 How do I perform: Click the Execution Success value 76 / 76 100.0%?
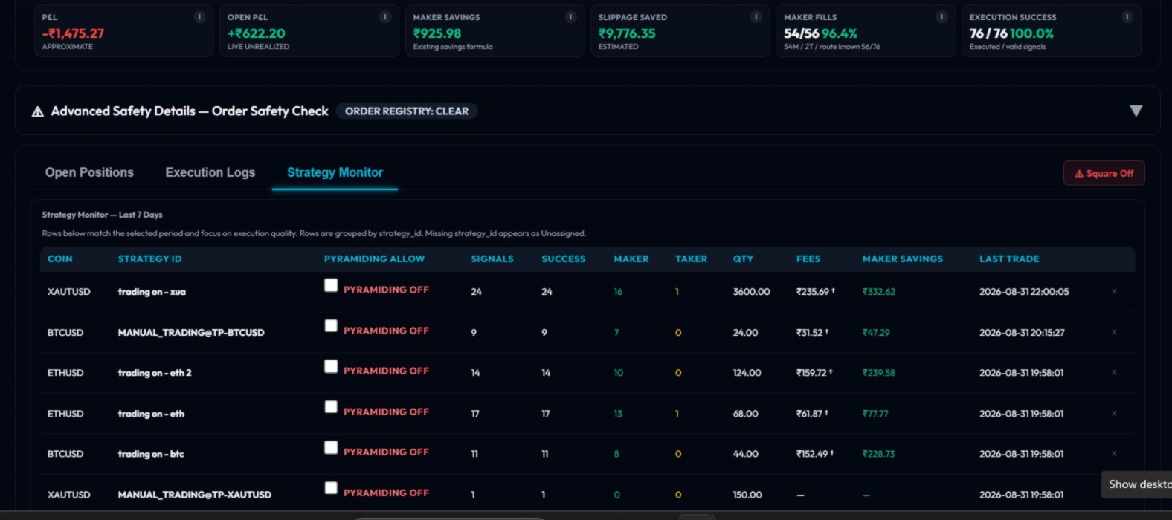(1011, 33)
